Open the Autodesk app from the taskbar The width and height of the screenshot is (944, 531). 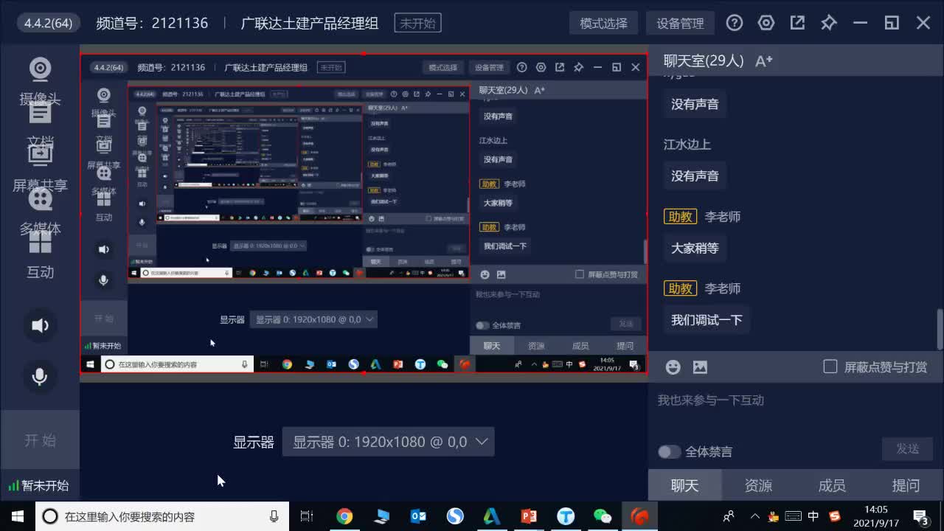point(492,516)
